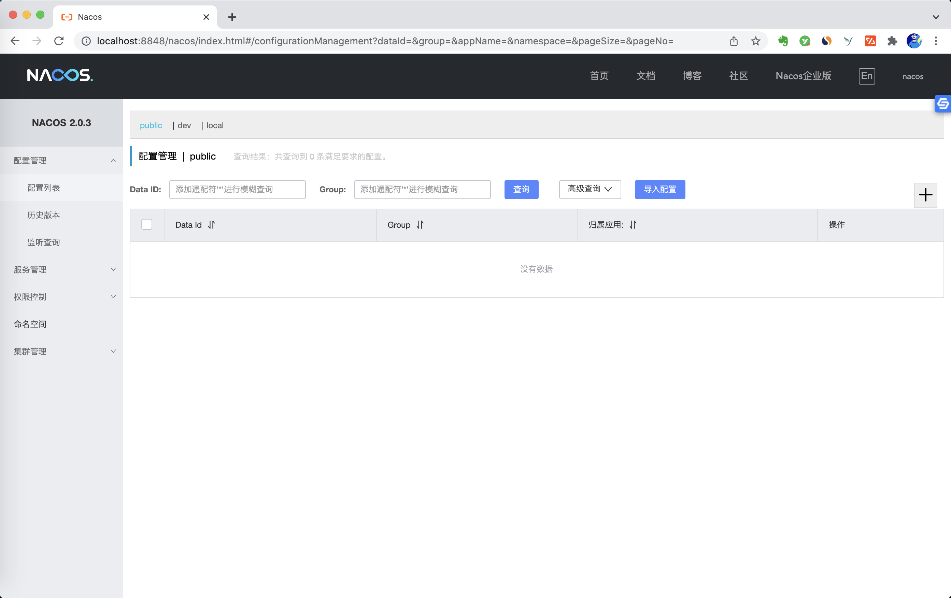Open the puzzle-piece extensions menu icon
Screen dimensions: 951x598
pos(892,41)
